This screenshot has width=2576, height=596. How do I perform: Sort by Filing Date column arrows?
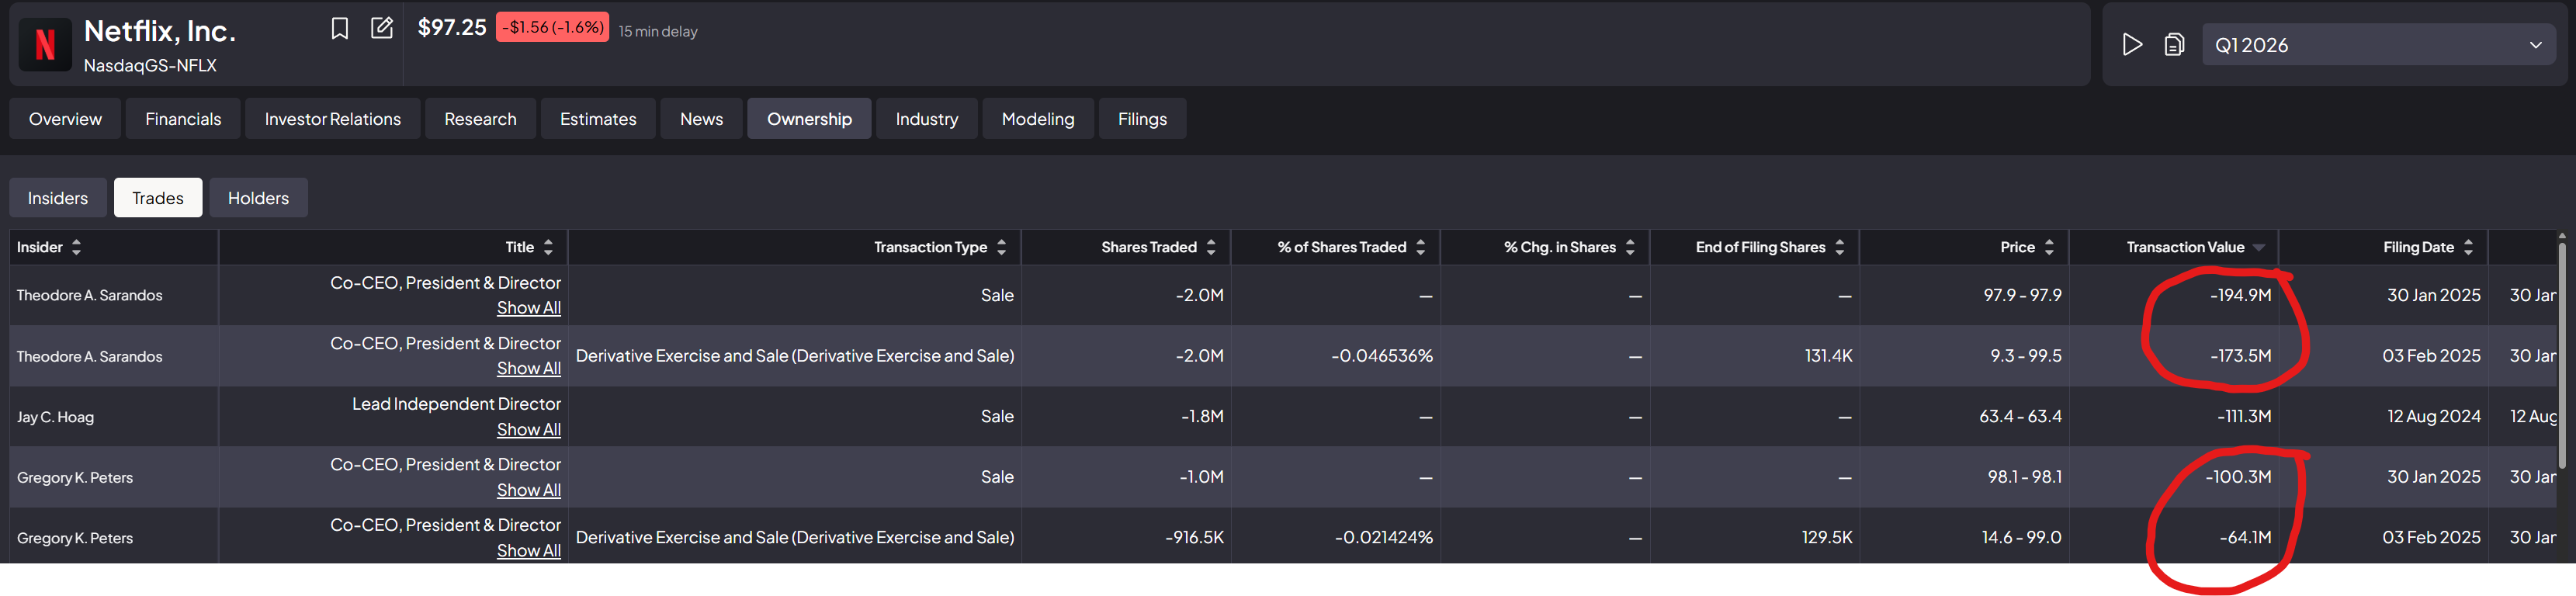2468,247
